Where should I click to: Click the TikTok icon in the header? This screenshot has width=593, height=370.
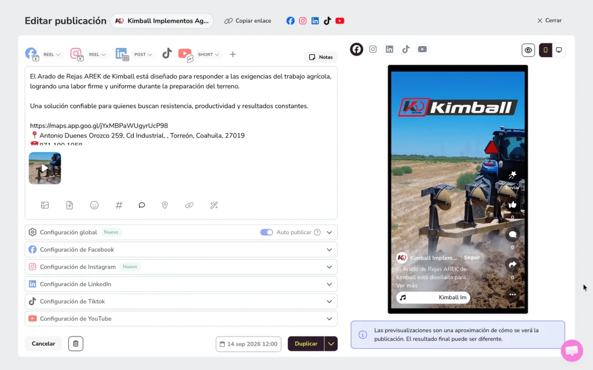point(328,21)
